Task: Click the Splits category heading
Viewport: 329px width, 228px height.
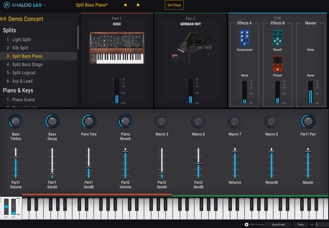Action: pos(10,30)
